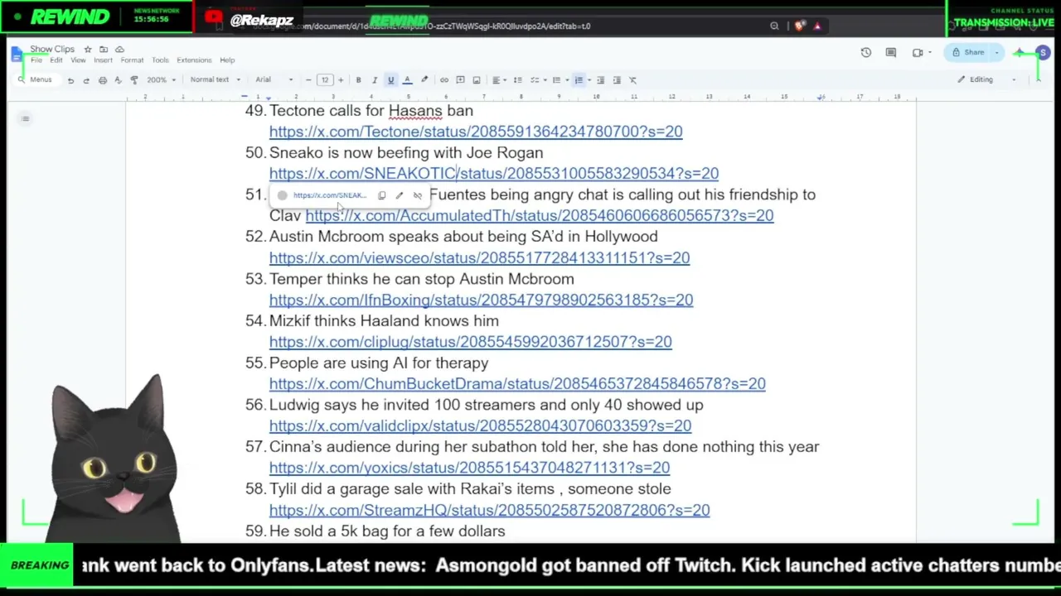The image size is (1061, 596).
Task: Activate the paint format tool
Action: [x=134, y=80]
